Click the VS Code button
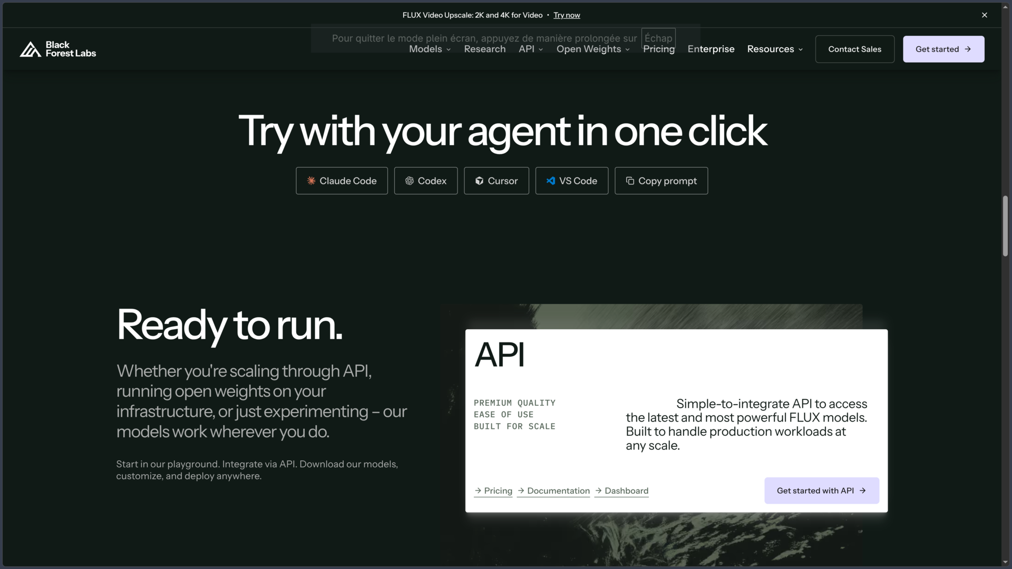 tap(572, 181)
